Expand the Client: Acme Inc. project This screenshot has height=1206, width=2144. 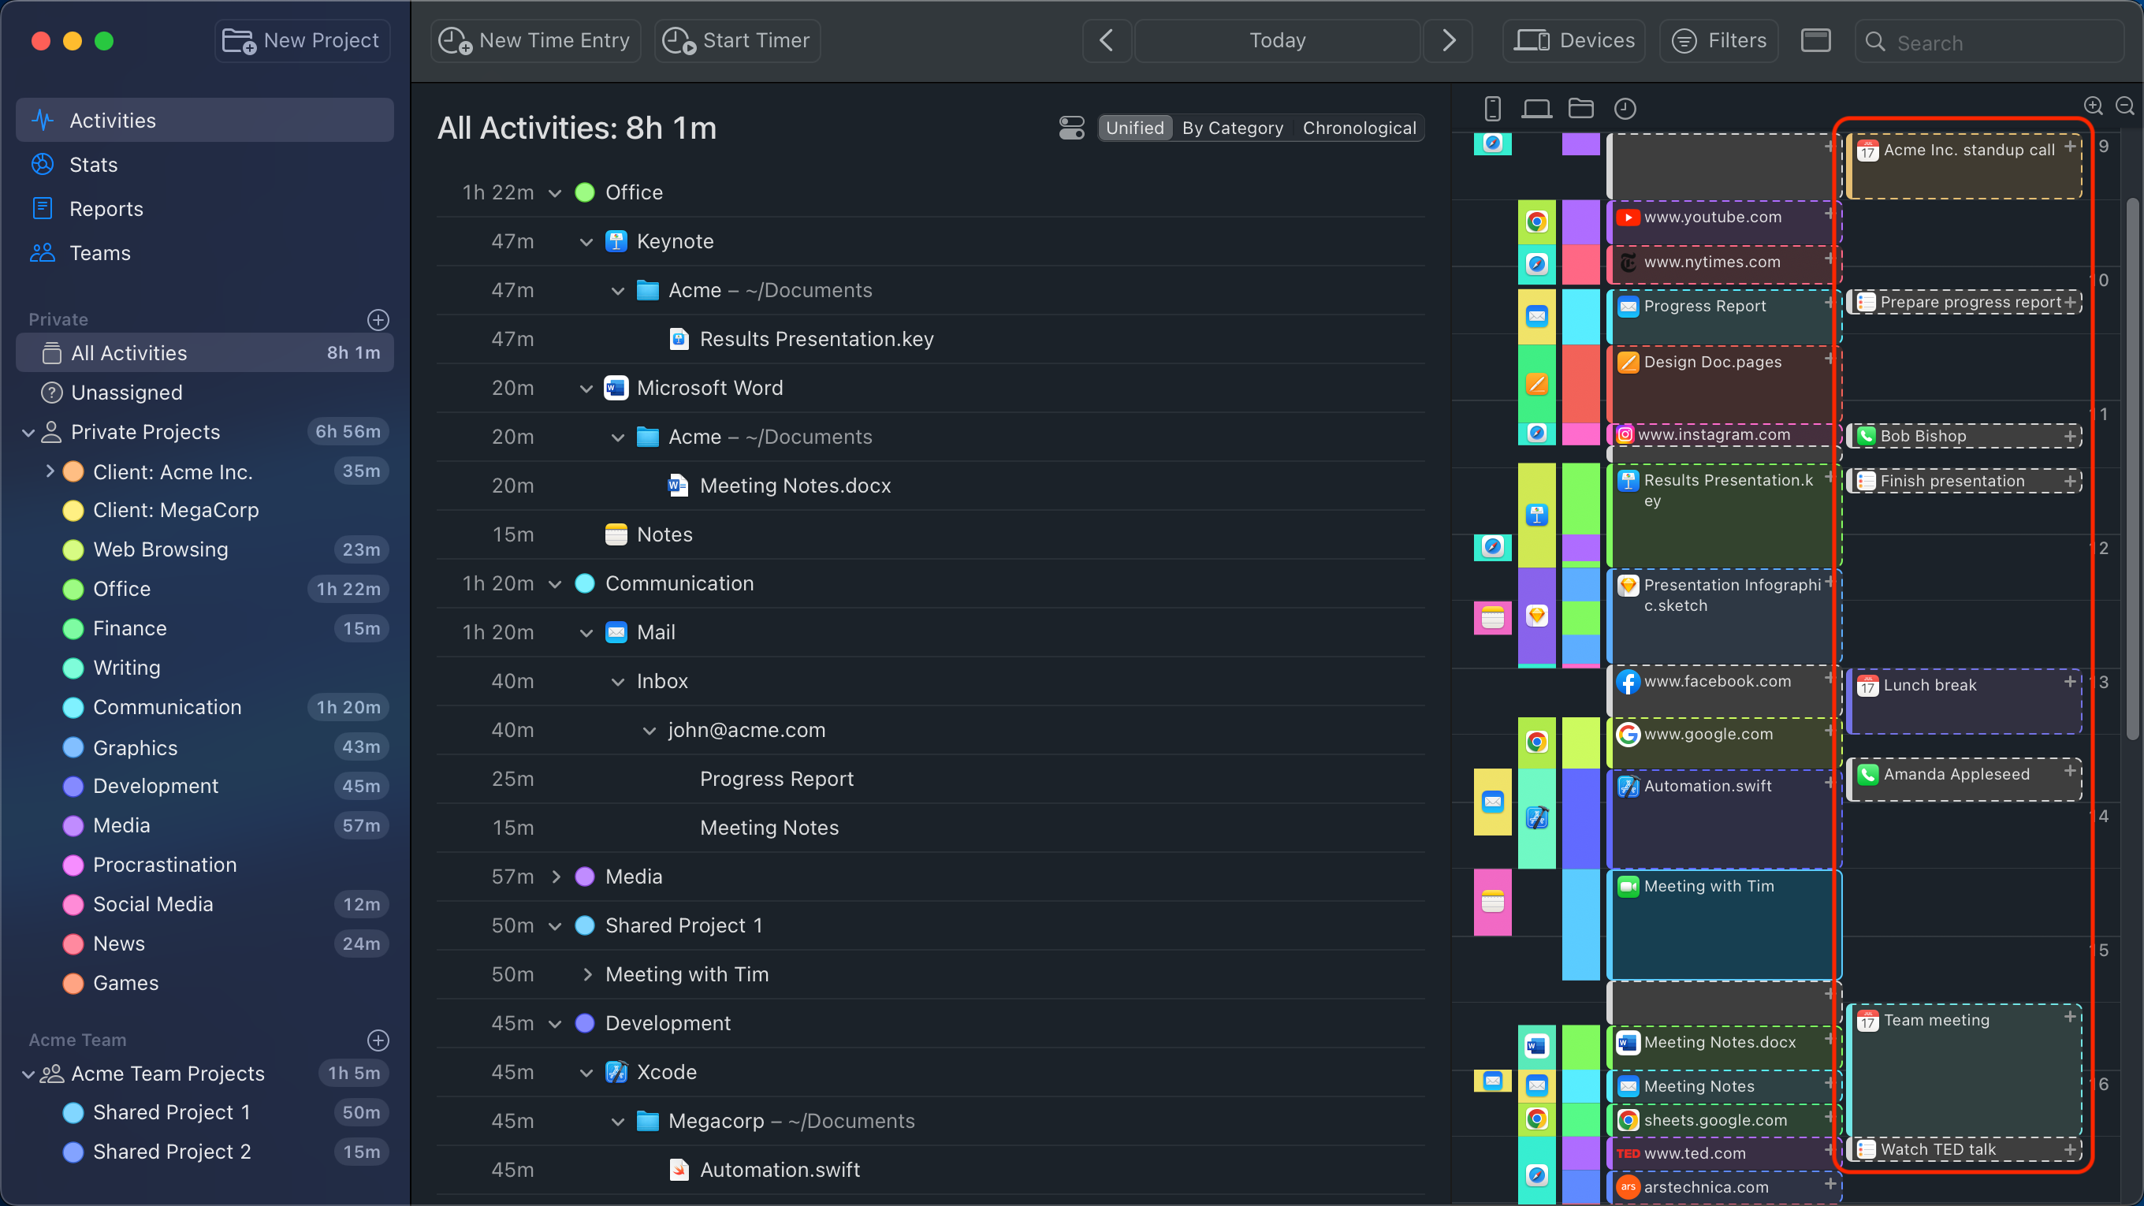50,472
